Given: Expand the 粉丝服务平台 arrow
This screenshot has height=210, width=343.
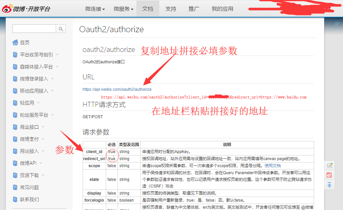Looking at the screenshot, I should [52, 115].
